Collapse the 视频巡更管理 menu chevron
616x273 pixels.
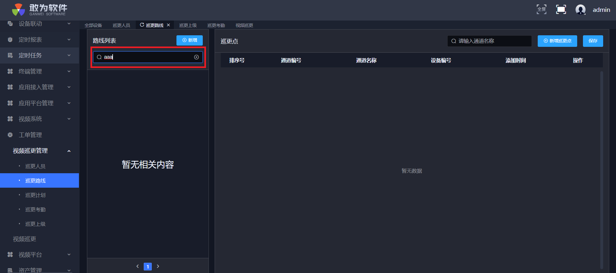point(69,151)
